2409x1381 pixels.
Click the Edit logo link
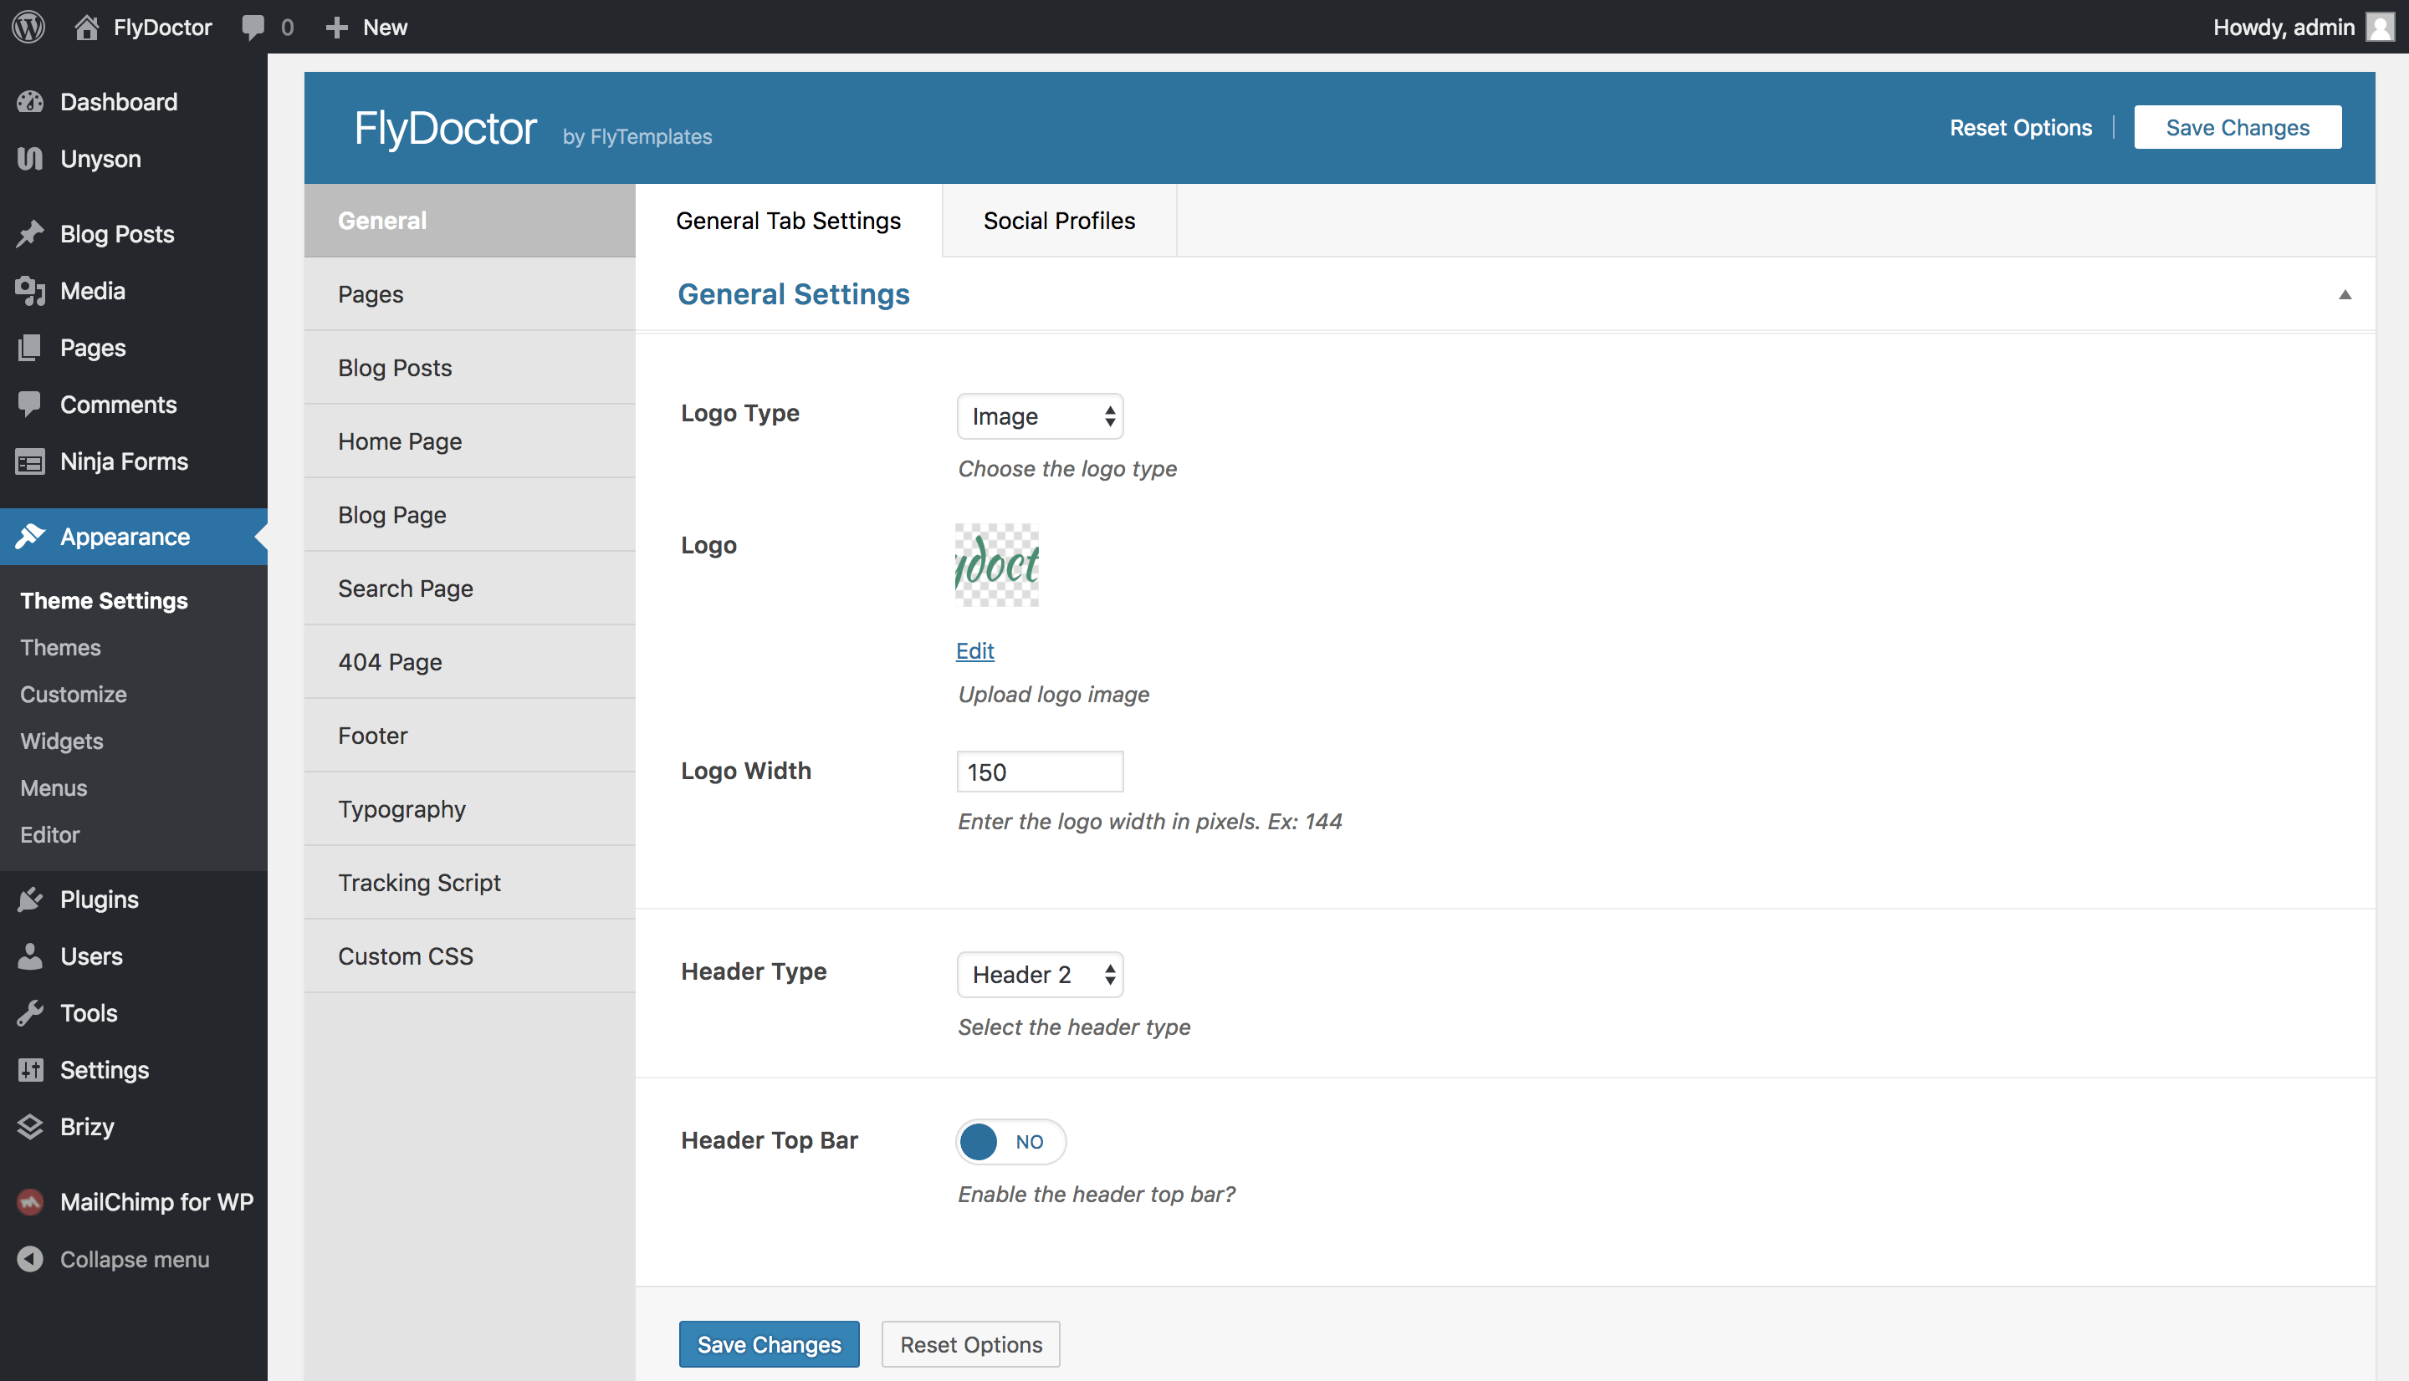(974, 650)
